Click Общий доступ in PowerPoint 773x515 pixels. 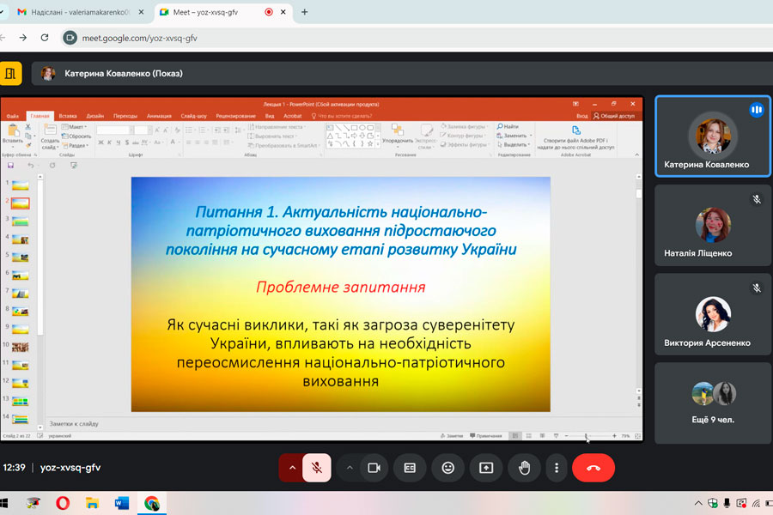click(x=614, y=117)
